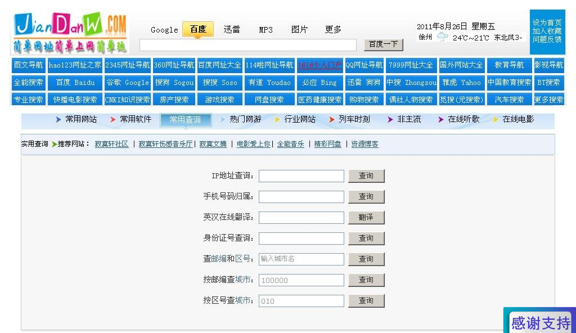This screenshot has height=333, width=576.
Task: Open the 谷歌 Google search link
Action: (x=128, y=82)
